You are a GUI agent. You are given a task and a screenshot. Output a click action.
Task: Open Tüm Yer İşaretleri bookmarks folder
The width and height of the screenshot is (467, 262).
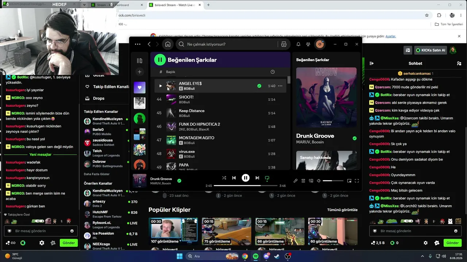coord(449,24)
